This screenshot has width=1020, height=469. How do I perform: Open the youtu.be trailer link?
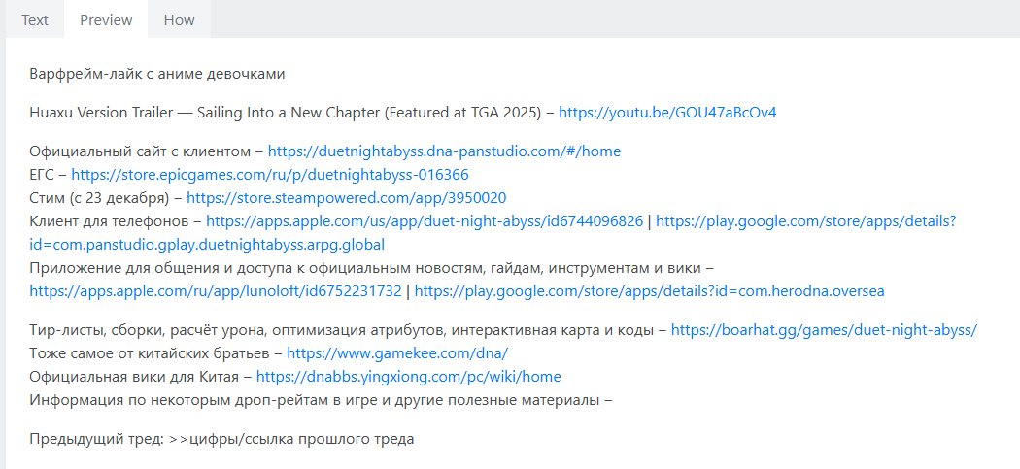pos(667,113)
